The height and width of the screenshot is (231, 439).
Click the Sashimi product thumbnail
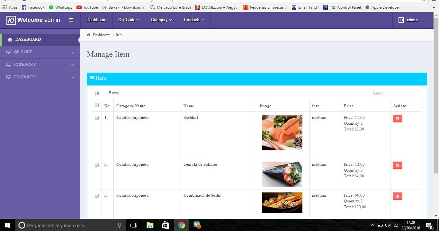coord(282,132)
